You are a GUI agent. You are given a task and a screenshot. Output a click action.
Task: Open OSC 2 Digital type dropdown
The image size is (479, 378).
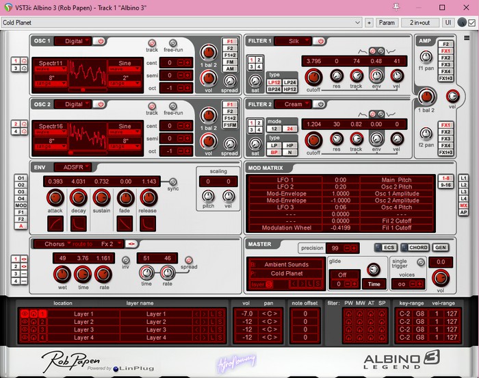point(73,104)
